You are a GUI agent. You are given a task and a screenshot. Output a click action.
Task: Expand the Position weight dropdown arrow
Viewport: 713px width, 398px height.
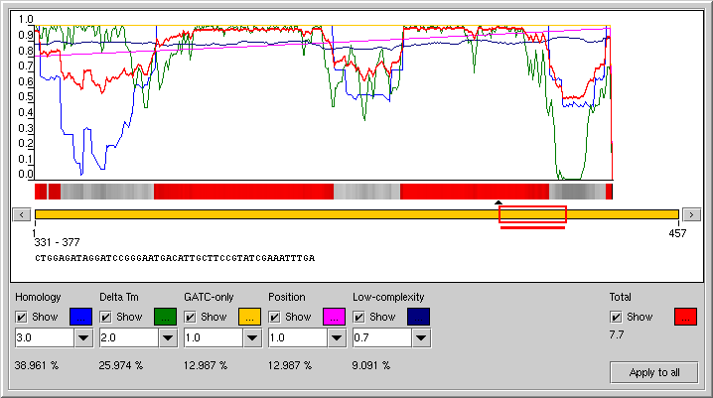pos(337,338)
